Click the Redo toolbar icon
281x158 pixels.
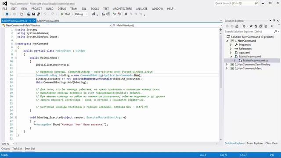point(53,14)
